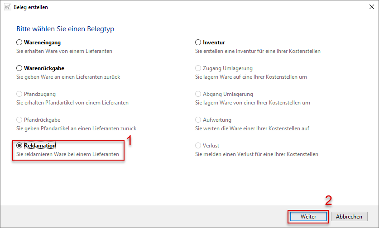This screenshot has width=379, height=228.
Task: Click the Weiter button
Action: click(x=308, y=217)
